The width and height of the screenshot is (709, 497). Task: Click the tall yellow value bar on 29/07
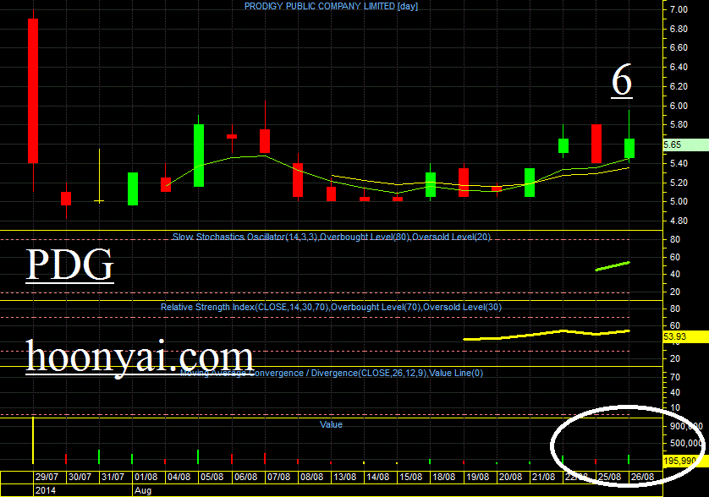33,440
